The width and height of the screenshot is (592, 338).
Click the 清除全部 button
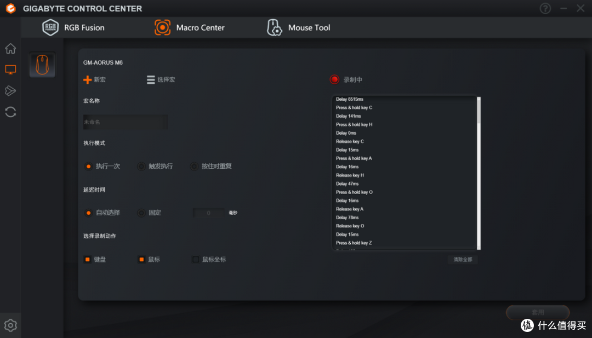coord(463,260)
